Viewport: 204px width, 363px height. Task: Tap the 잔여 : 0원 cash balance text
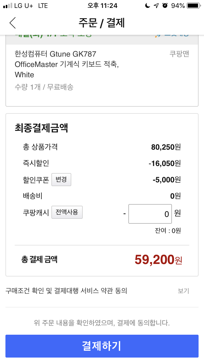tap(168, 231)
